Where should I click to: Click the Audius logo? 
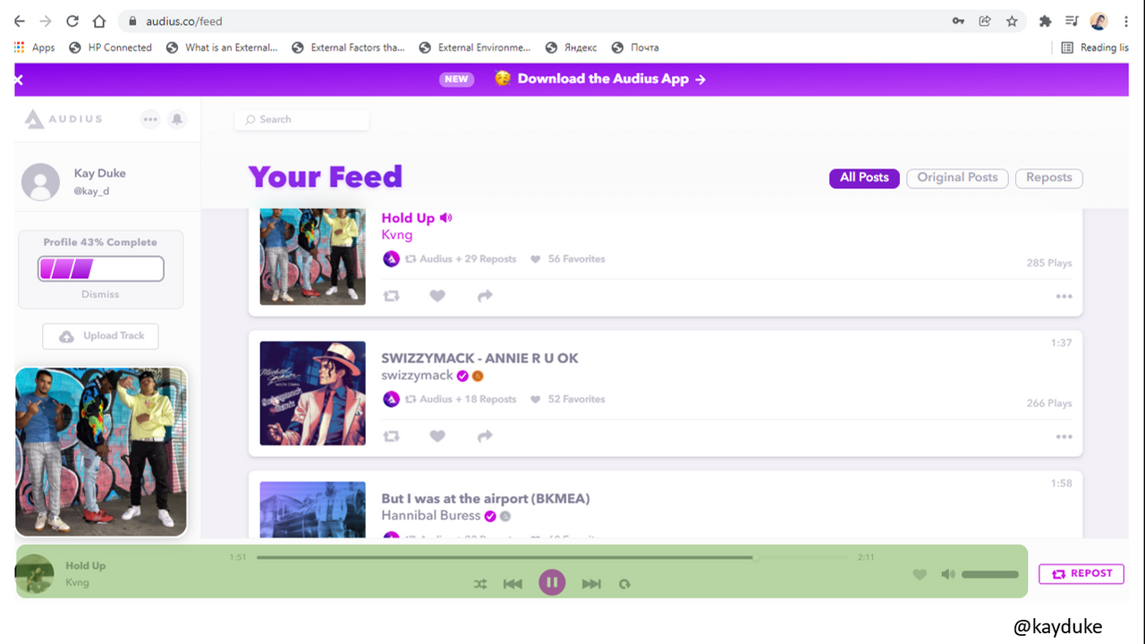(x=64, y=119)
